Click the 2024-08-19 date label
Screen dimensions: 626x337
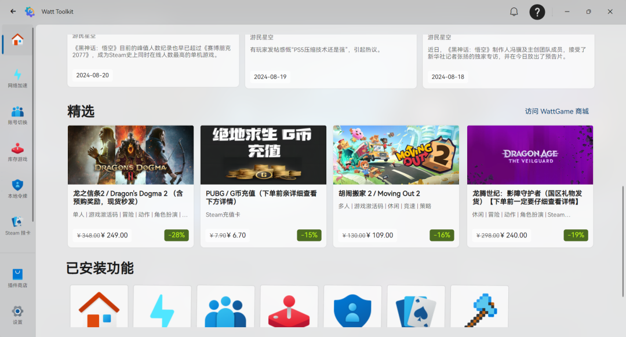tap(270, 76)
